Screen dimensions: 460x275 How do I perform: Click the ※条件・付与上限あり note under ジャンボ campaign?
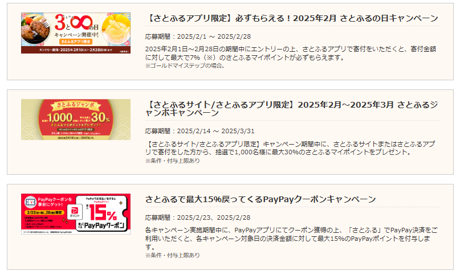tap(173, 161)
